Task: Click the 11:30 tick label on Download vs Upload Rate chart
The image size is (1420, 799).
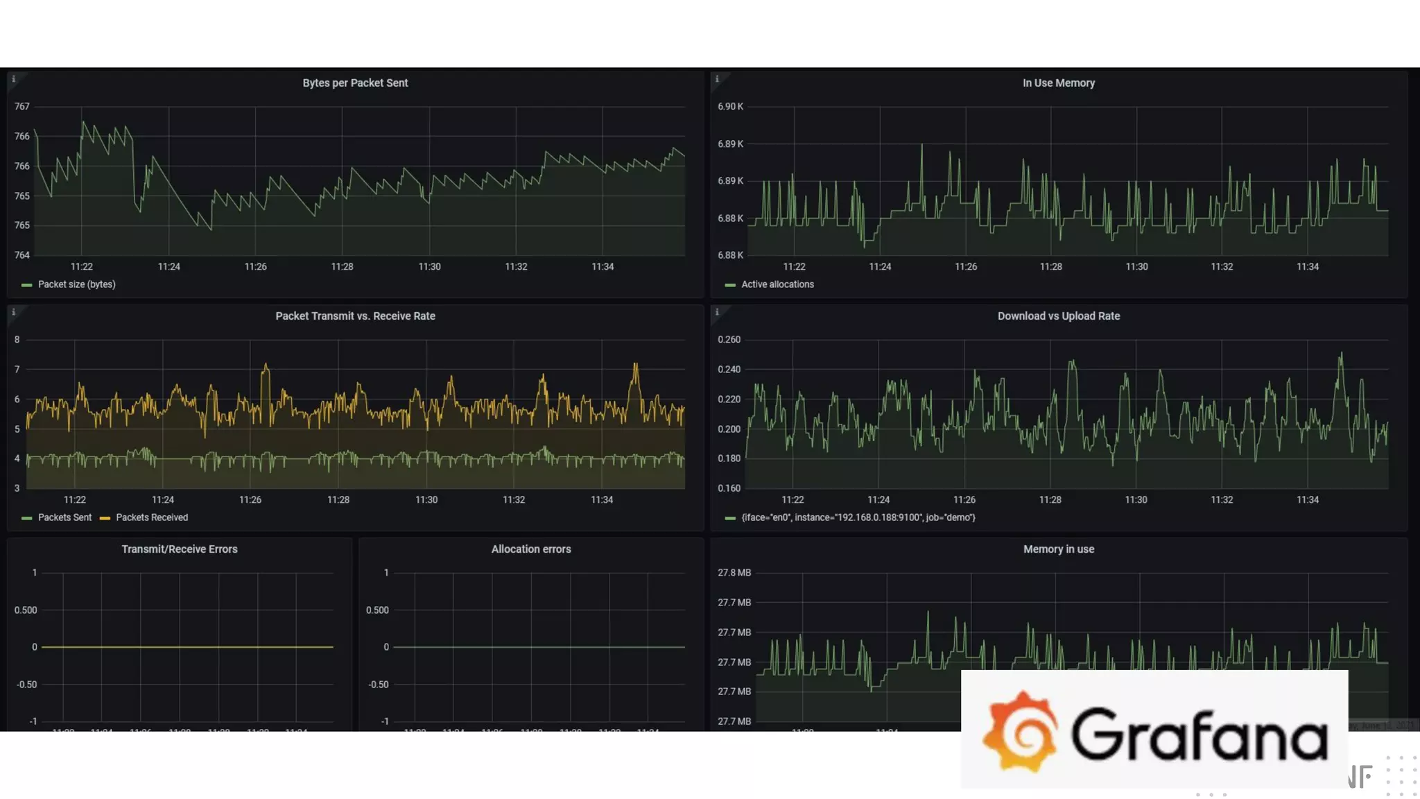Action: coord(1136,499)
